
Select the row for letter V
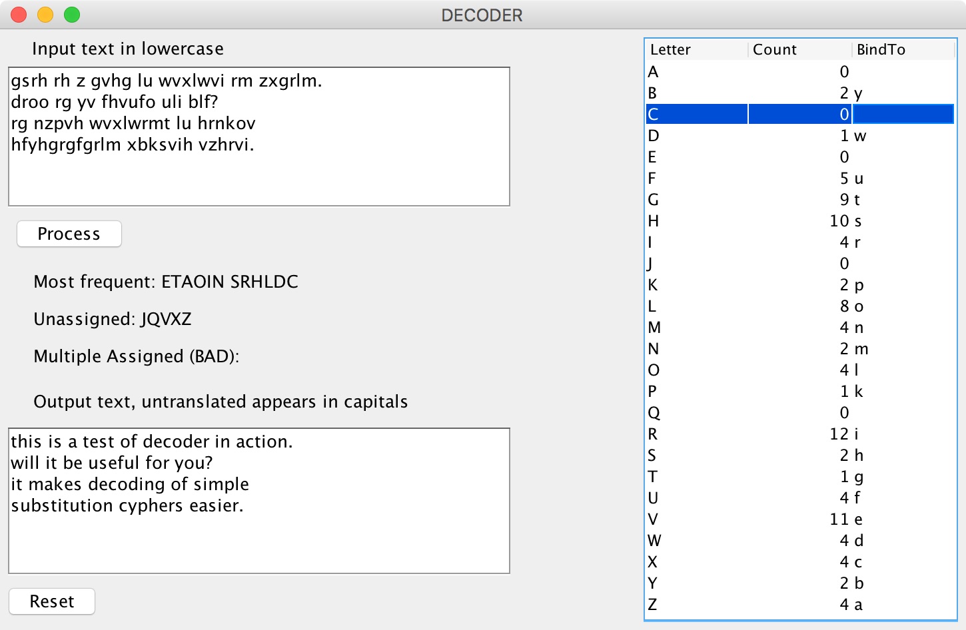[x=696, y=519]
